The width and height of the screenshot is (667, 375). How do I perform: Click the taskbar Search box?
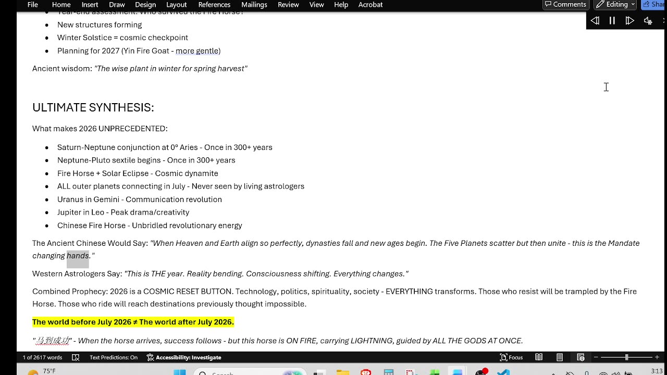[x=250, y=372]
